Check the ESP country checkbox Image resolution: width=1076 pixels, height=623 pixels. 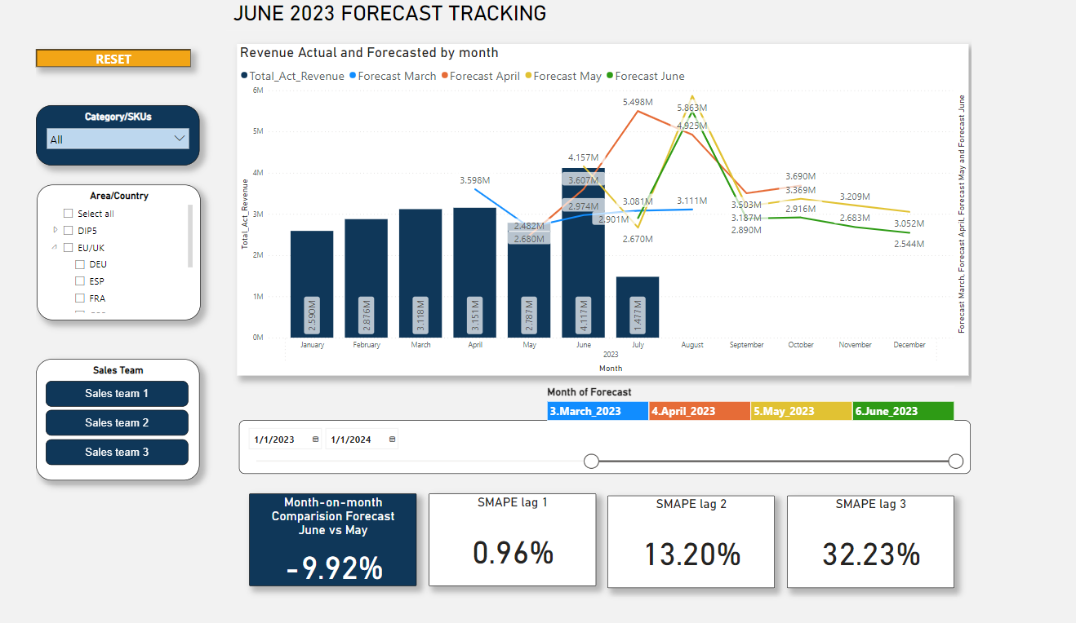[80, 281]
